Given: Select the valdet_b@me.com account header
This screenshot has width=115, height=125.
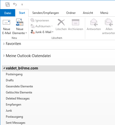Looking at the screenshot, I should [58, 68].
